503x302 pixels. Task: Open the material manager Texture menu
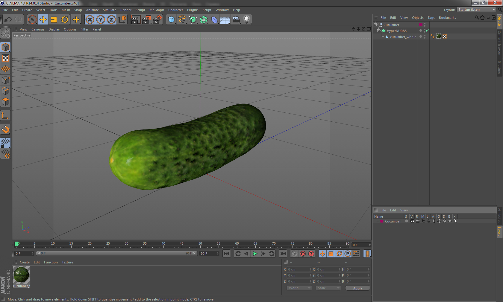click(x=67, y=262)
